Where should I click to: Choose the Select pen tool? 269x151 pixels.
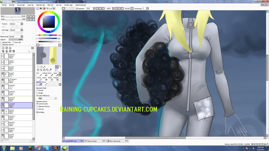(x=50, y=79)
